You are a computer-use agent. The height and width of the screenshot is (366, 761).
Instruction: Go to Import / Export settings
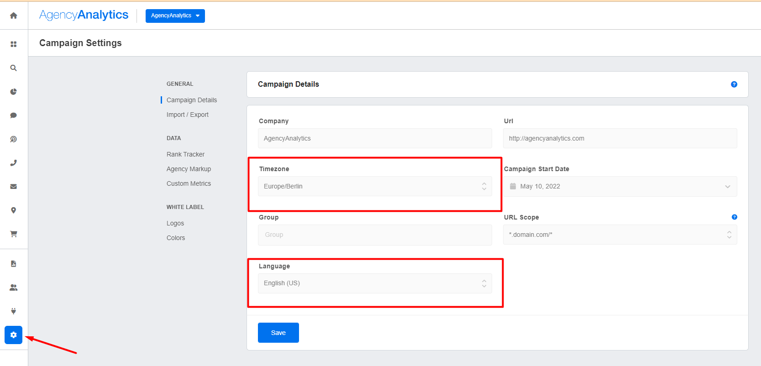[187, 115]
